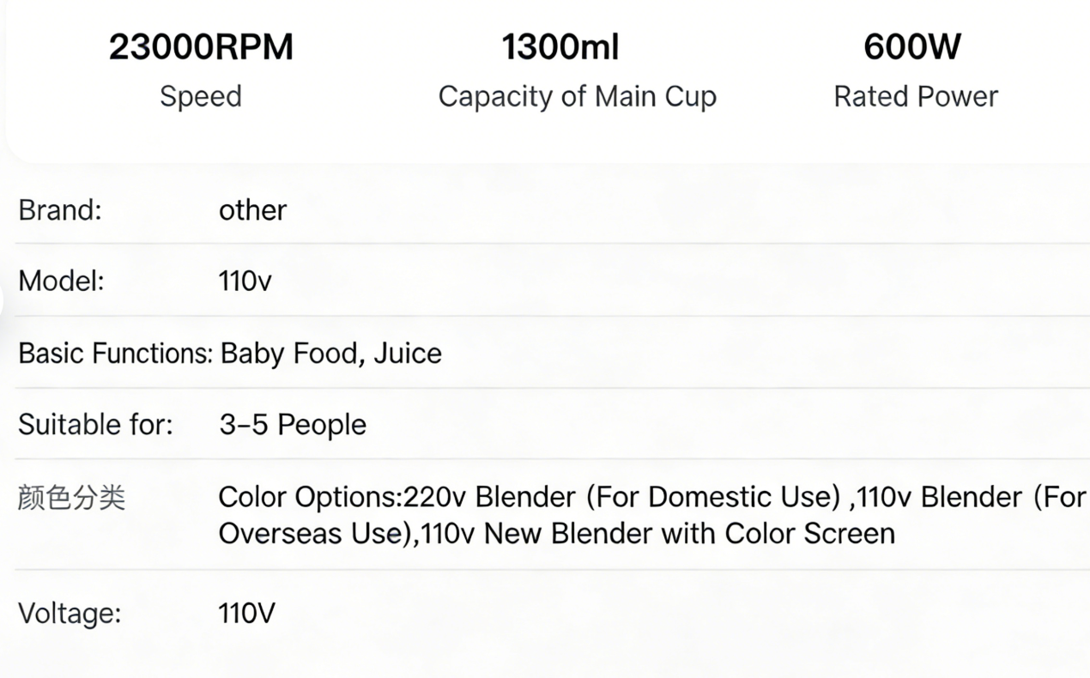Select the 110V value in Voltage row
Image resolution: width=1090 pixels, height=678 pixels.
[x=246, y=614]
